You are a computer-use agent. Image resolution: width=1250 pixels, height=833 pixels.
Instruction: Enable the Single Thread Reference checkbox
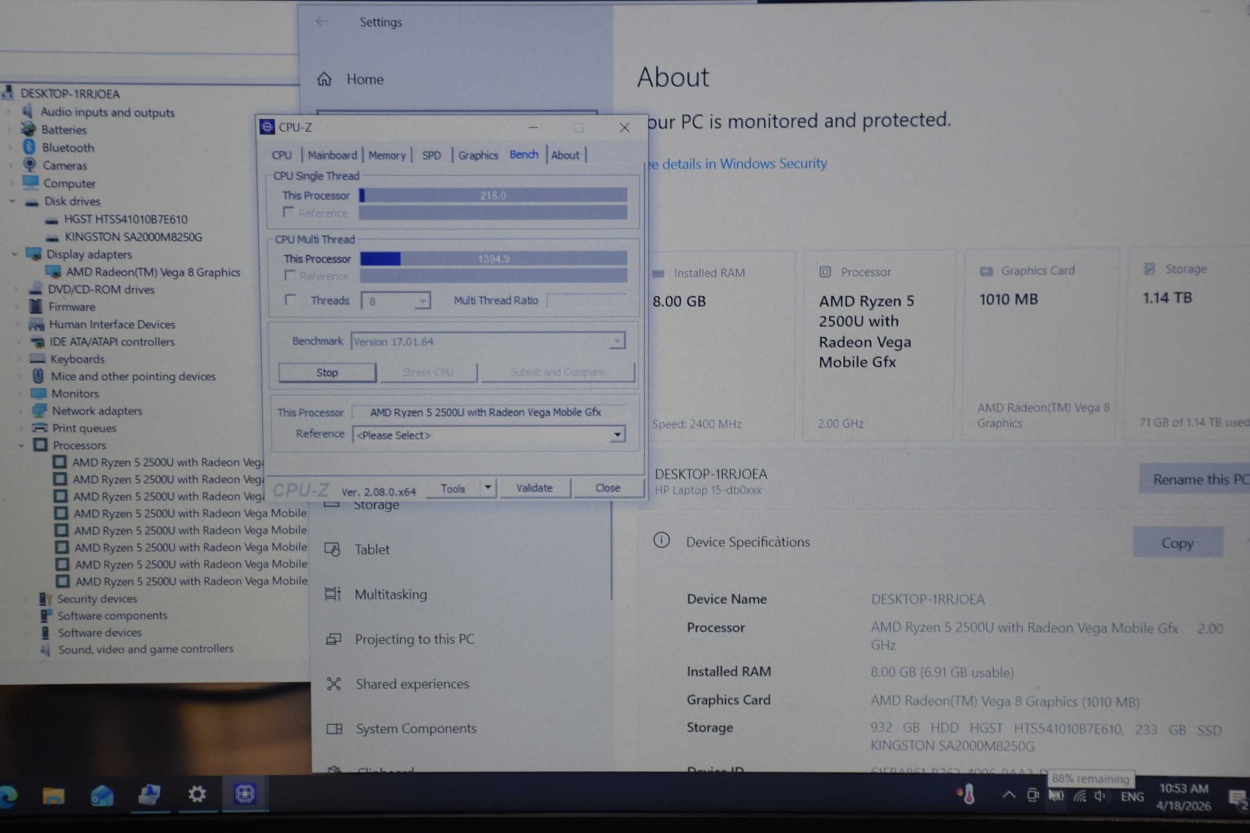(289, 212)
